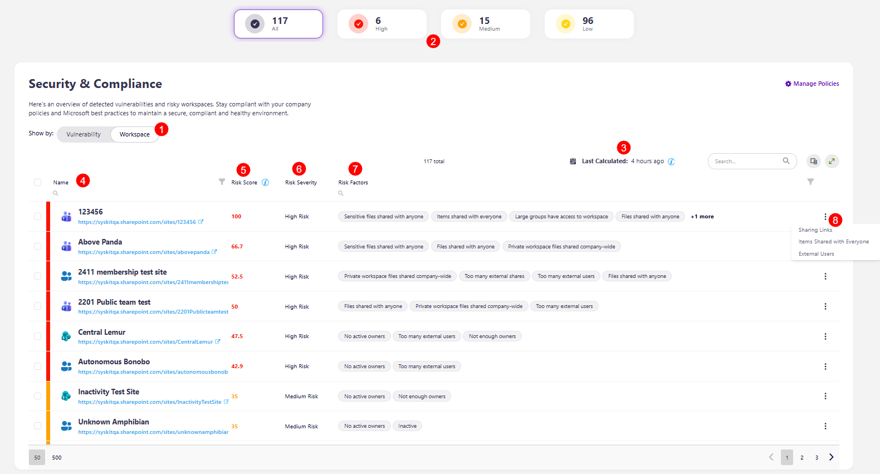Click the export icon beside the search box
880x474 pixels.
(813, 161)
